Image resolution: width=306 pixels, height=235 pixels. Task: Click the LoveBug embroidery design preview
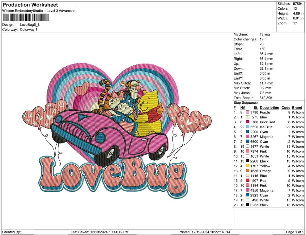click(x=117, y=130)
